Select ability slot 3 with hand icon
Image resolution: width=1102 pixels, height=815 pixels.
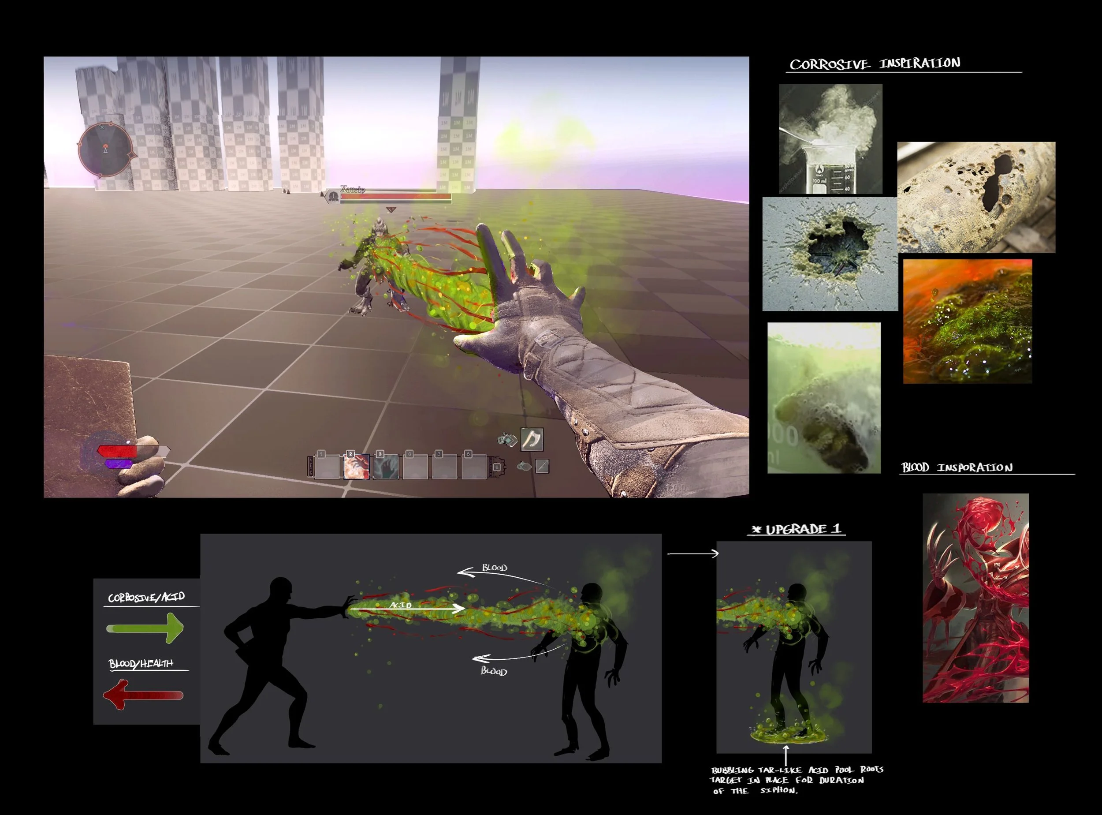click(x=386, y=467)
